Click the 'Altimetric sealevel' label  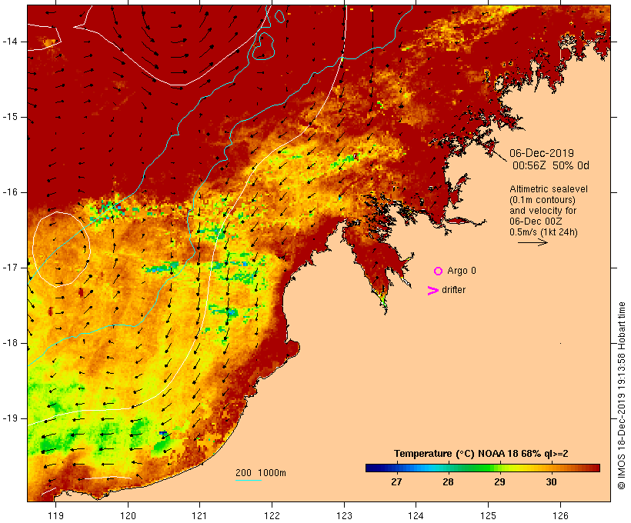549,189
